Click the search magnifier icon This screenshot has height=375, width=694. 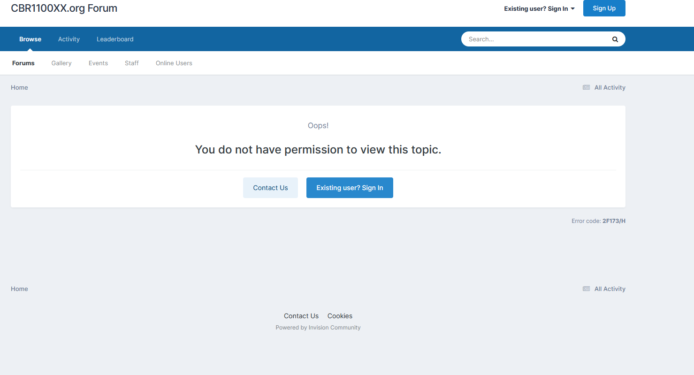(615, 39)
